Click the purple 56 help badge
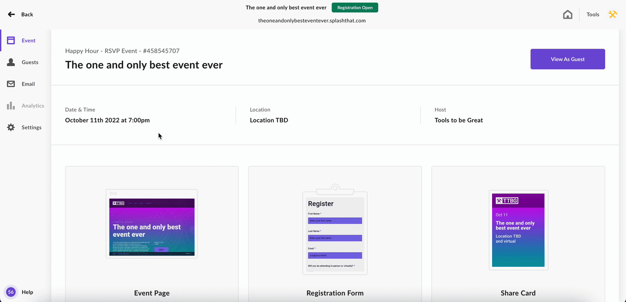The image size is (626, 302). coord(11,292)
